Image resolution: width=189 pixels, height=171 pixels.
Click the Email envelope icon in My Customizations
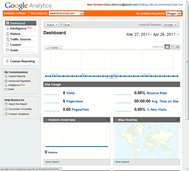(x=6, y=89)
